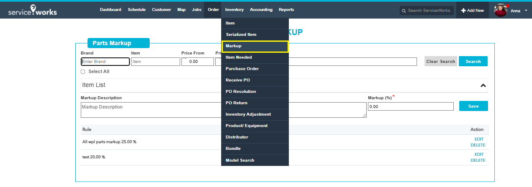Open the Anna user dropdown arrow
Screen dimensions: 532x187
tap(526, 11)
